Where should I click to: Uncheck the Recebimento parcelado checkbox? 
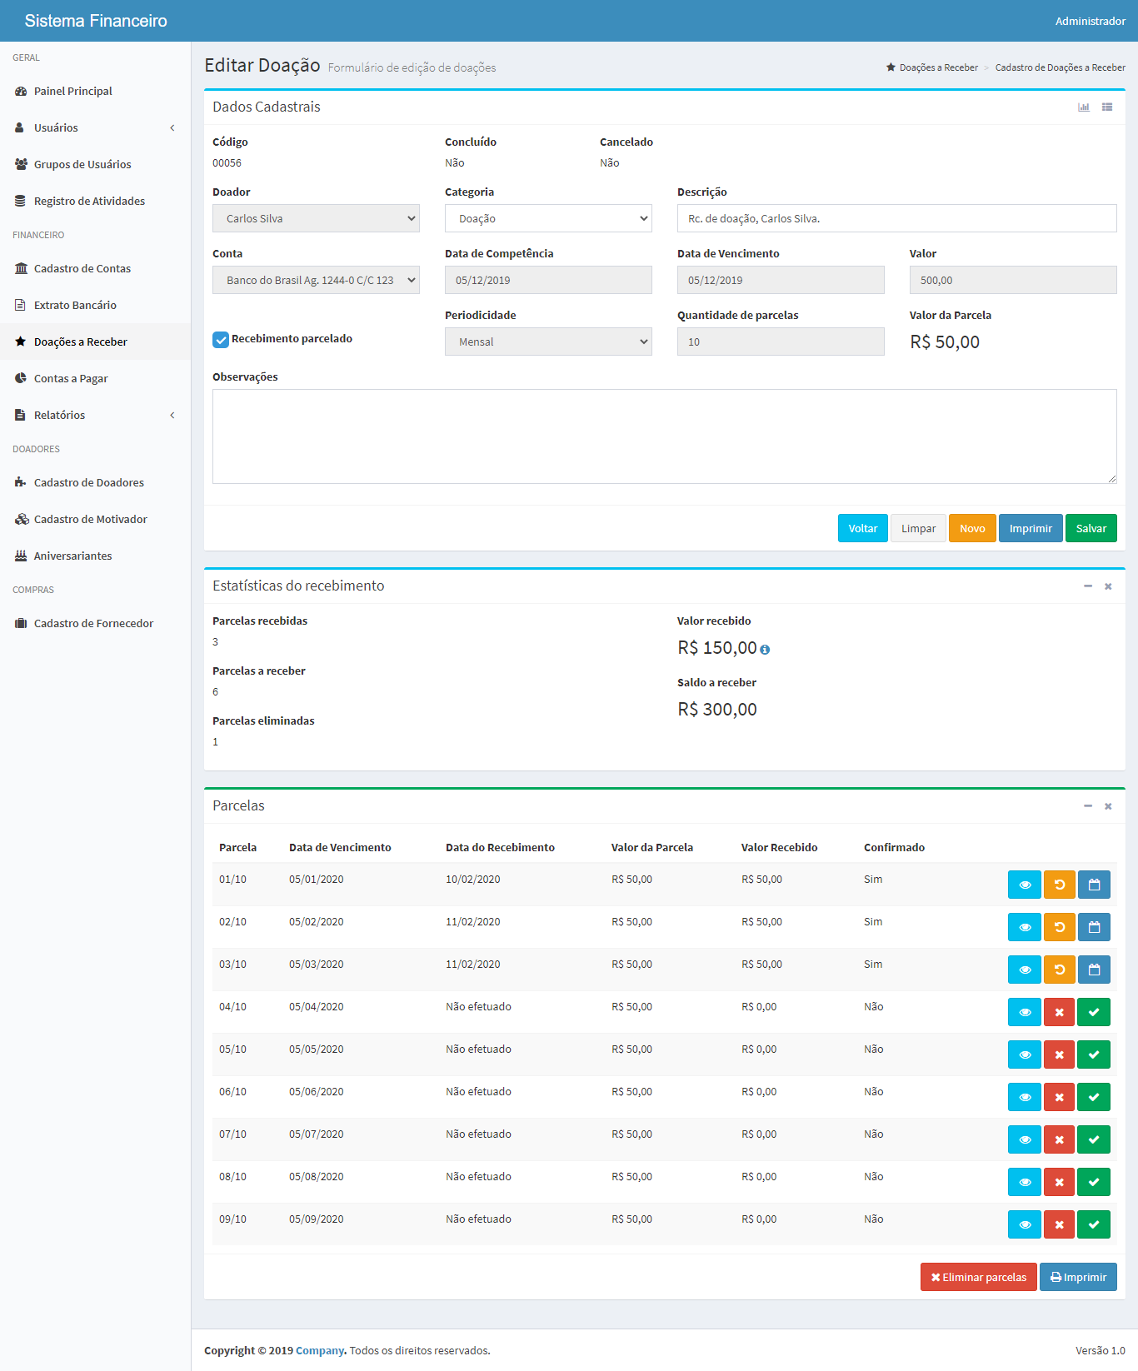click(x=221, y=340)
